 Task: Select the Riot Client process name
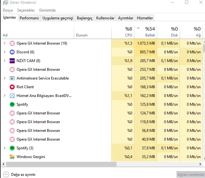25,87
